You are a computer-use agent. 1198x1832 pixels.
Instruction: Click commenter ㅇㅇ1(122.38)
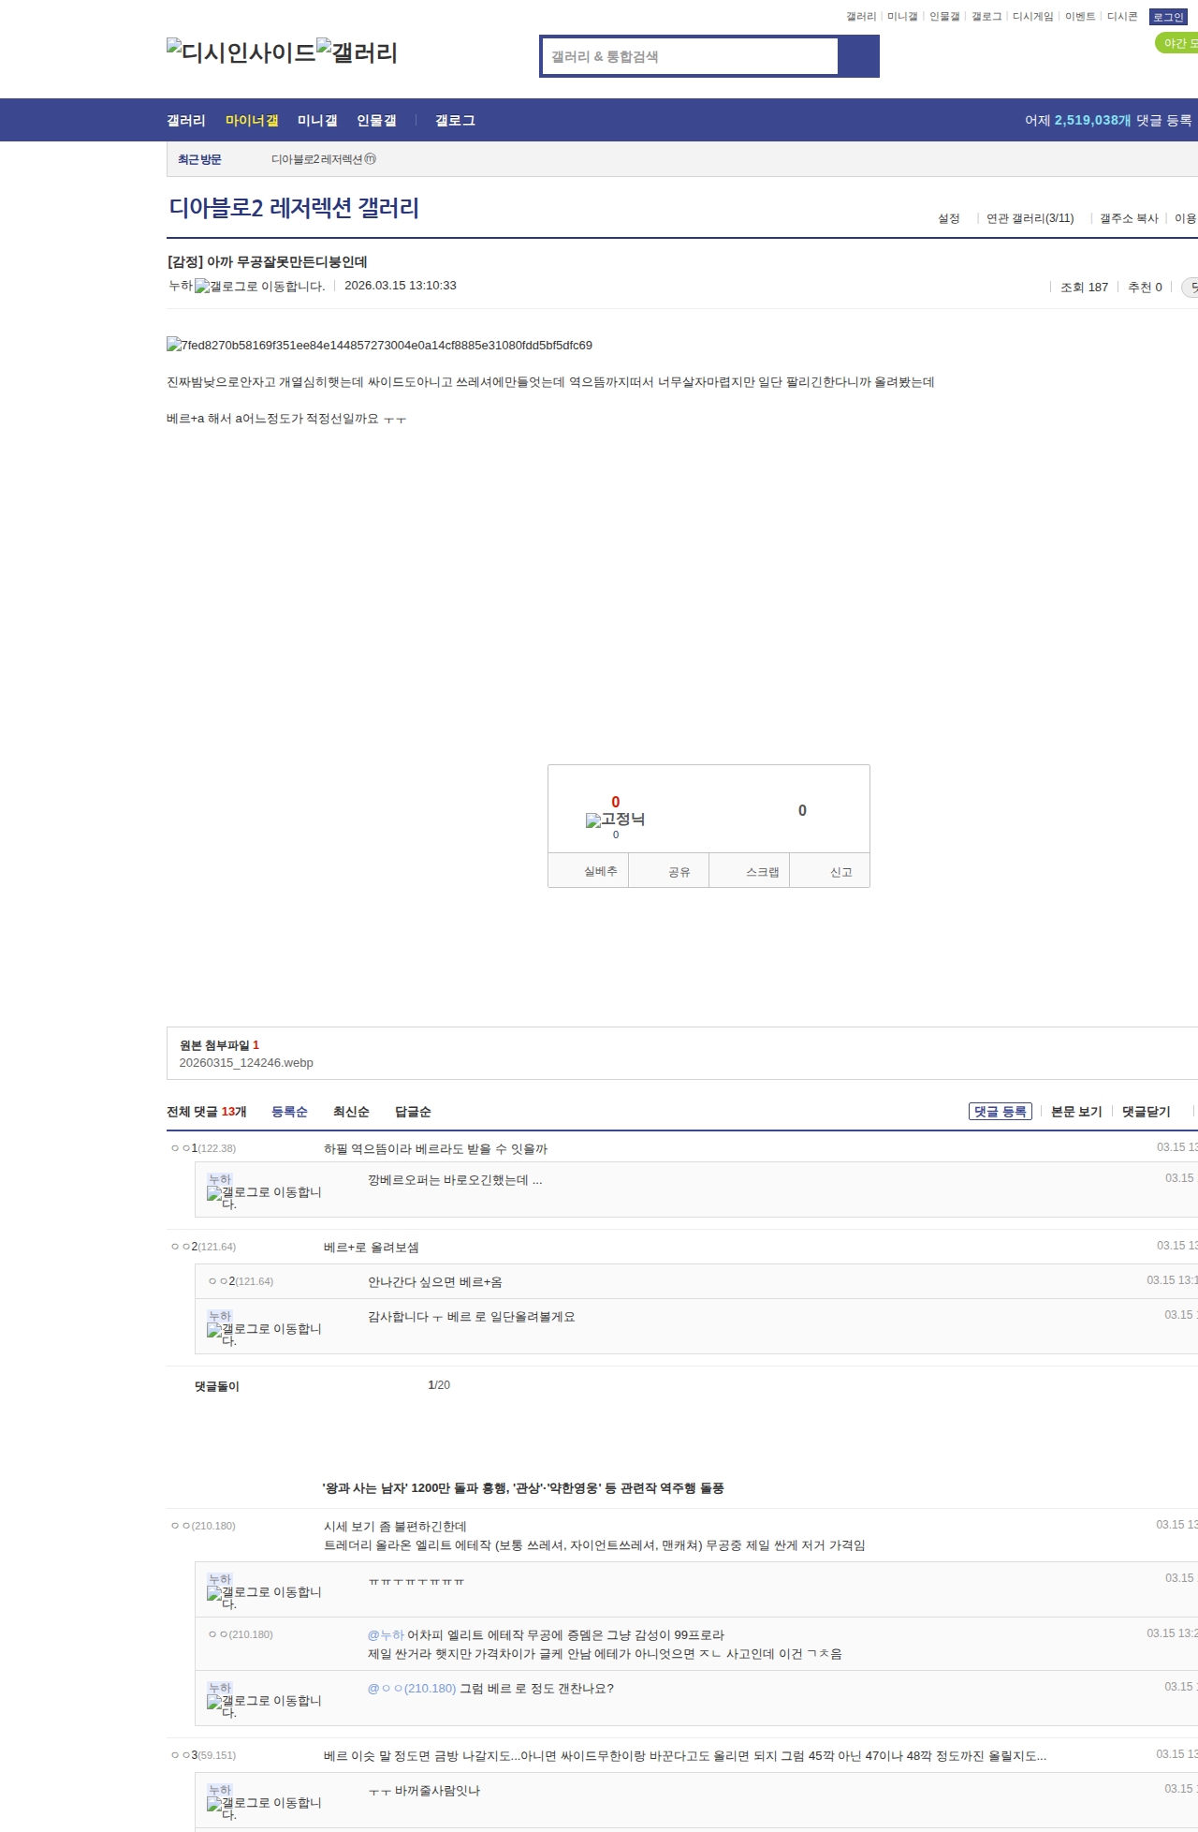pos(204,1148)
